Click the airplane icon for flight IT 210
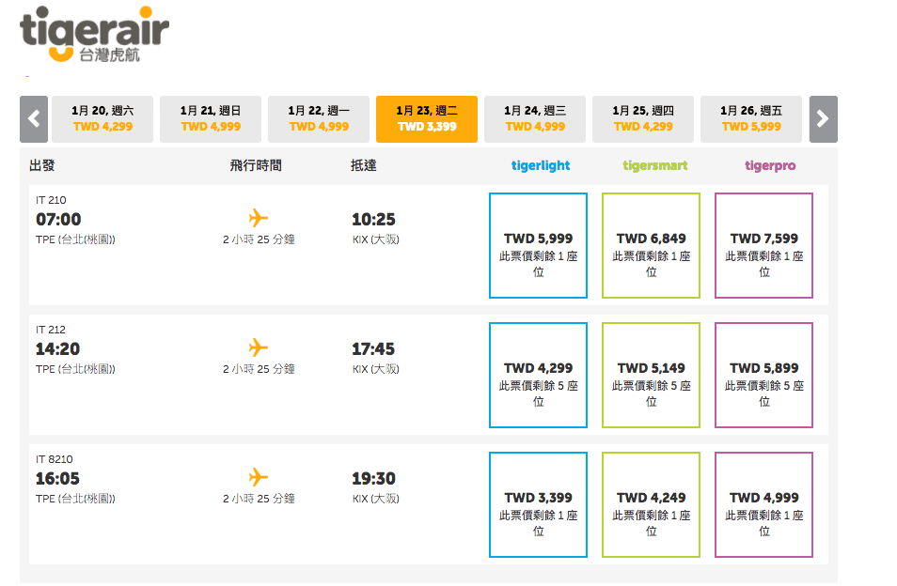Image resolution: width=897 pixels, height=586 pixels. (x=259, y=218)
